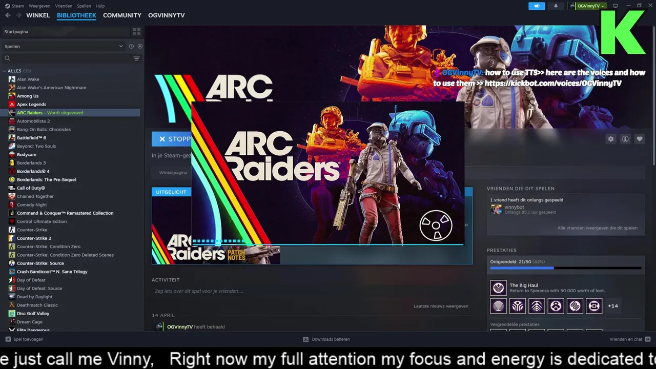
Task: Click the Add game plus icon
Action: click(x=8, y=339)
